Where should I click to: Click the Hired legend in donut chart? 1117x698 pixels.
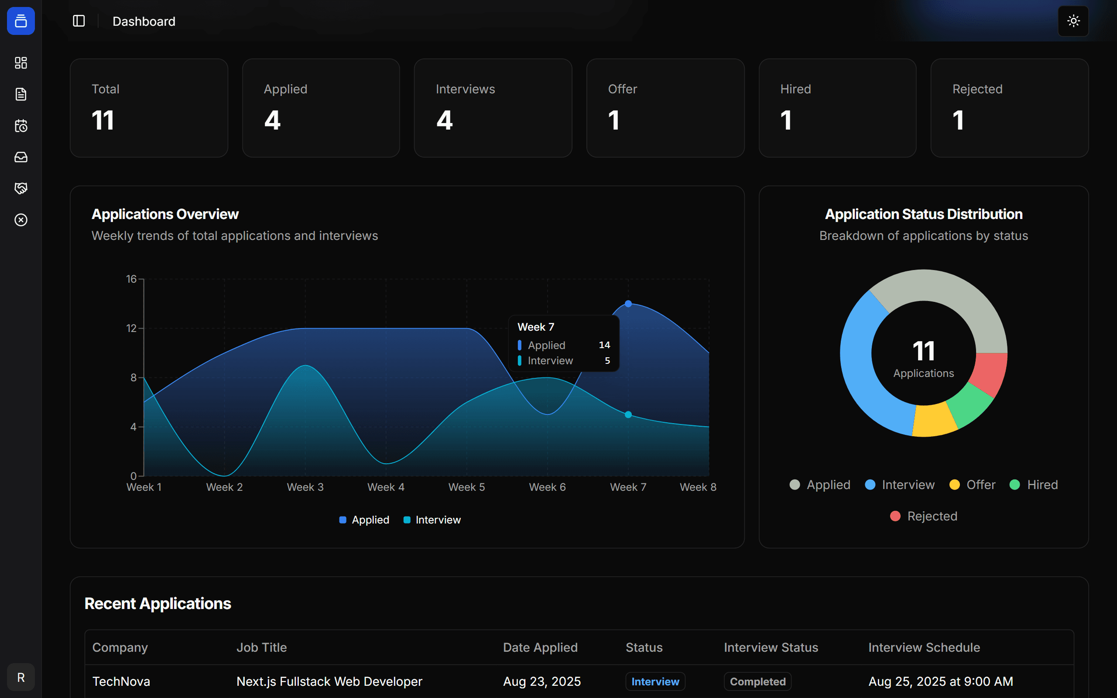pos(1034,485)
